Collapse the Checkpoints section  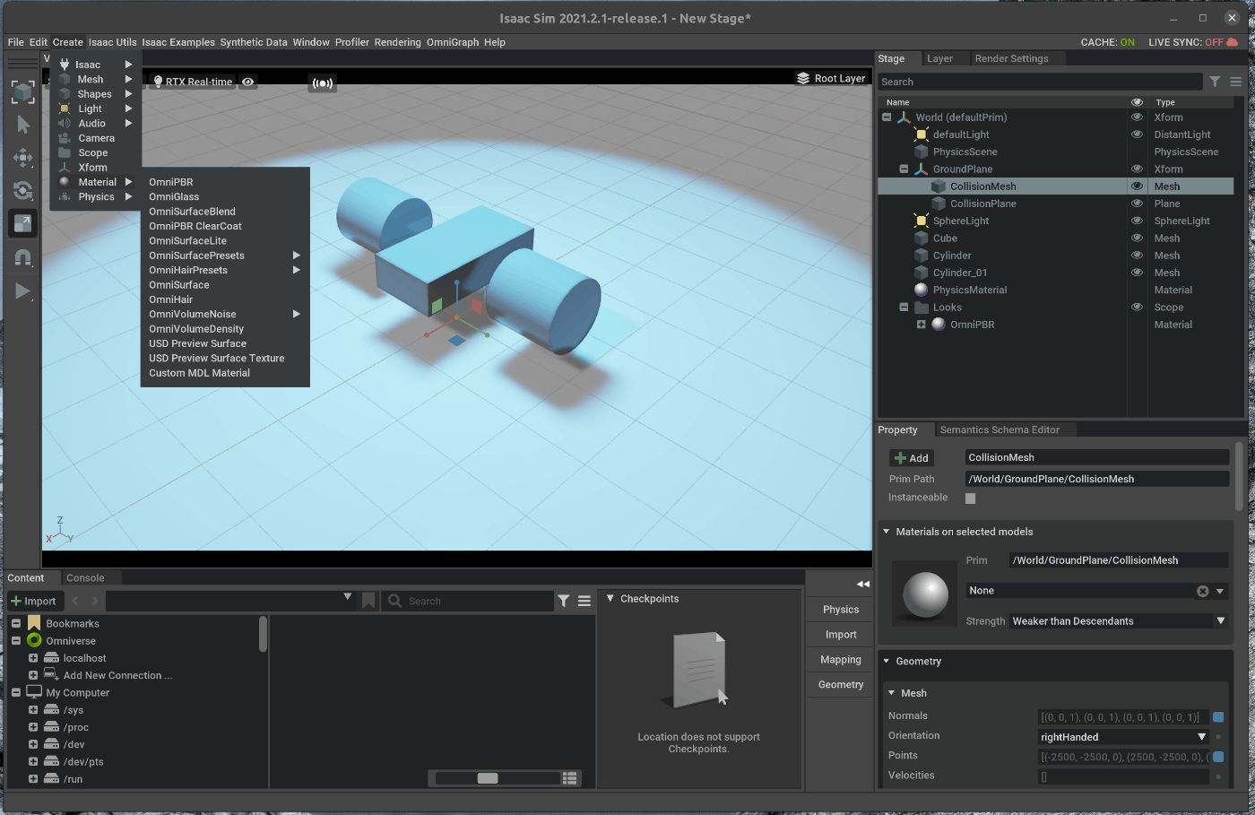610,599
